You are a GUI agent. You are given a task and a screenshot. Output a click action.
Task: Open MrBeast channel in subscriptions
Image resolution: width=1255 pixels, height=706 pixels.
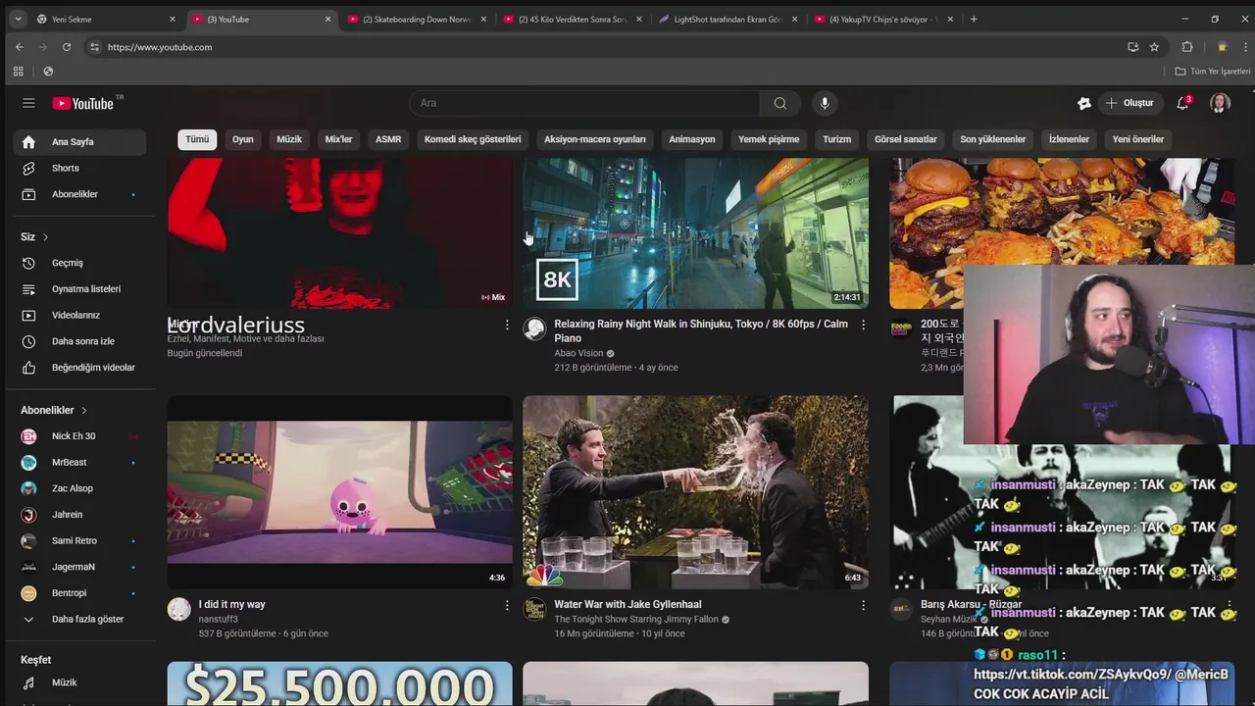(80, 462)
